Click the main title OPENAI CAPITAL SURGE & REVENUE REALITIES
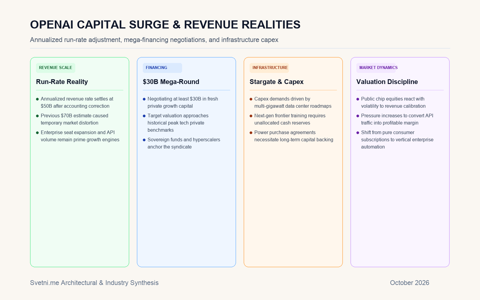Viewport: 480px width, 300px height. click(165, 25)
